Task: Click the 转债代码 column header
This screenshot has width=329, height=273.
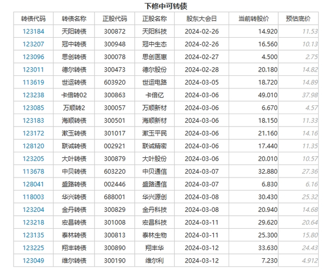Action: (x=33, y=19)
